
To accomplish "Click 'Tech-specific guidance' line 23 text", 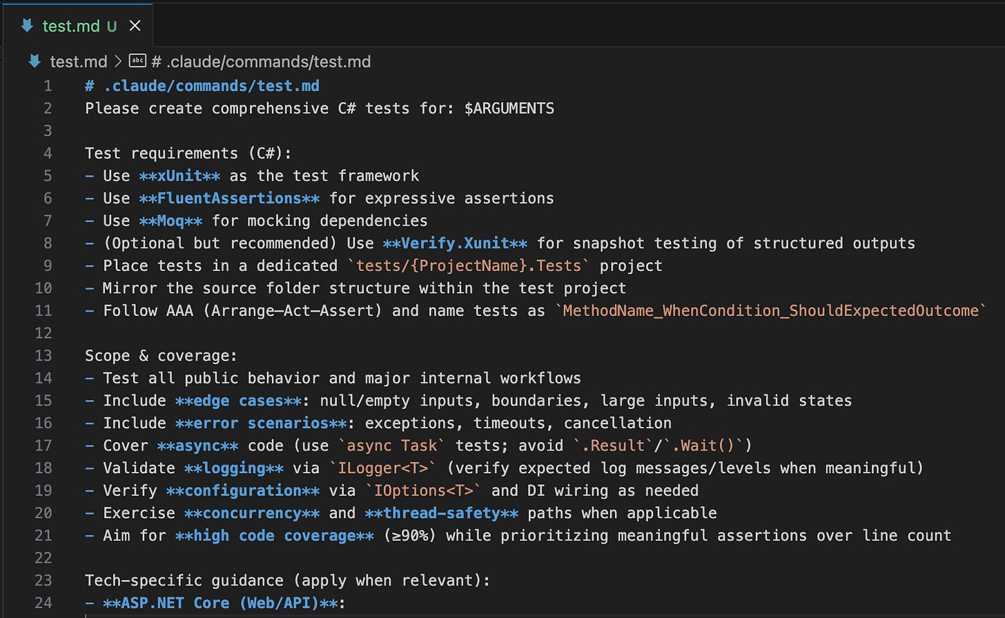I will (287, 581).
